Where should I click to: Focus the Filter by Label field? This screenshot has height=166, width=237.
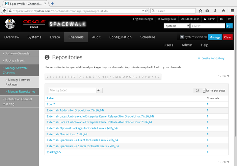[x=72, y=90]
